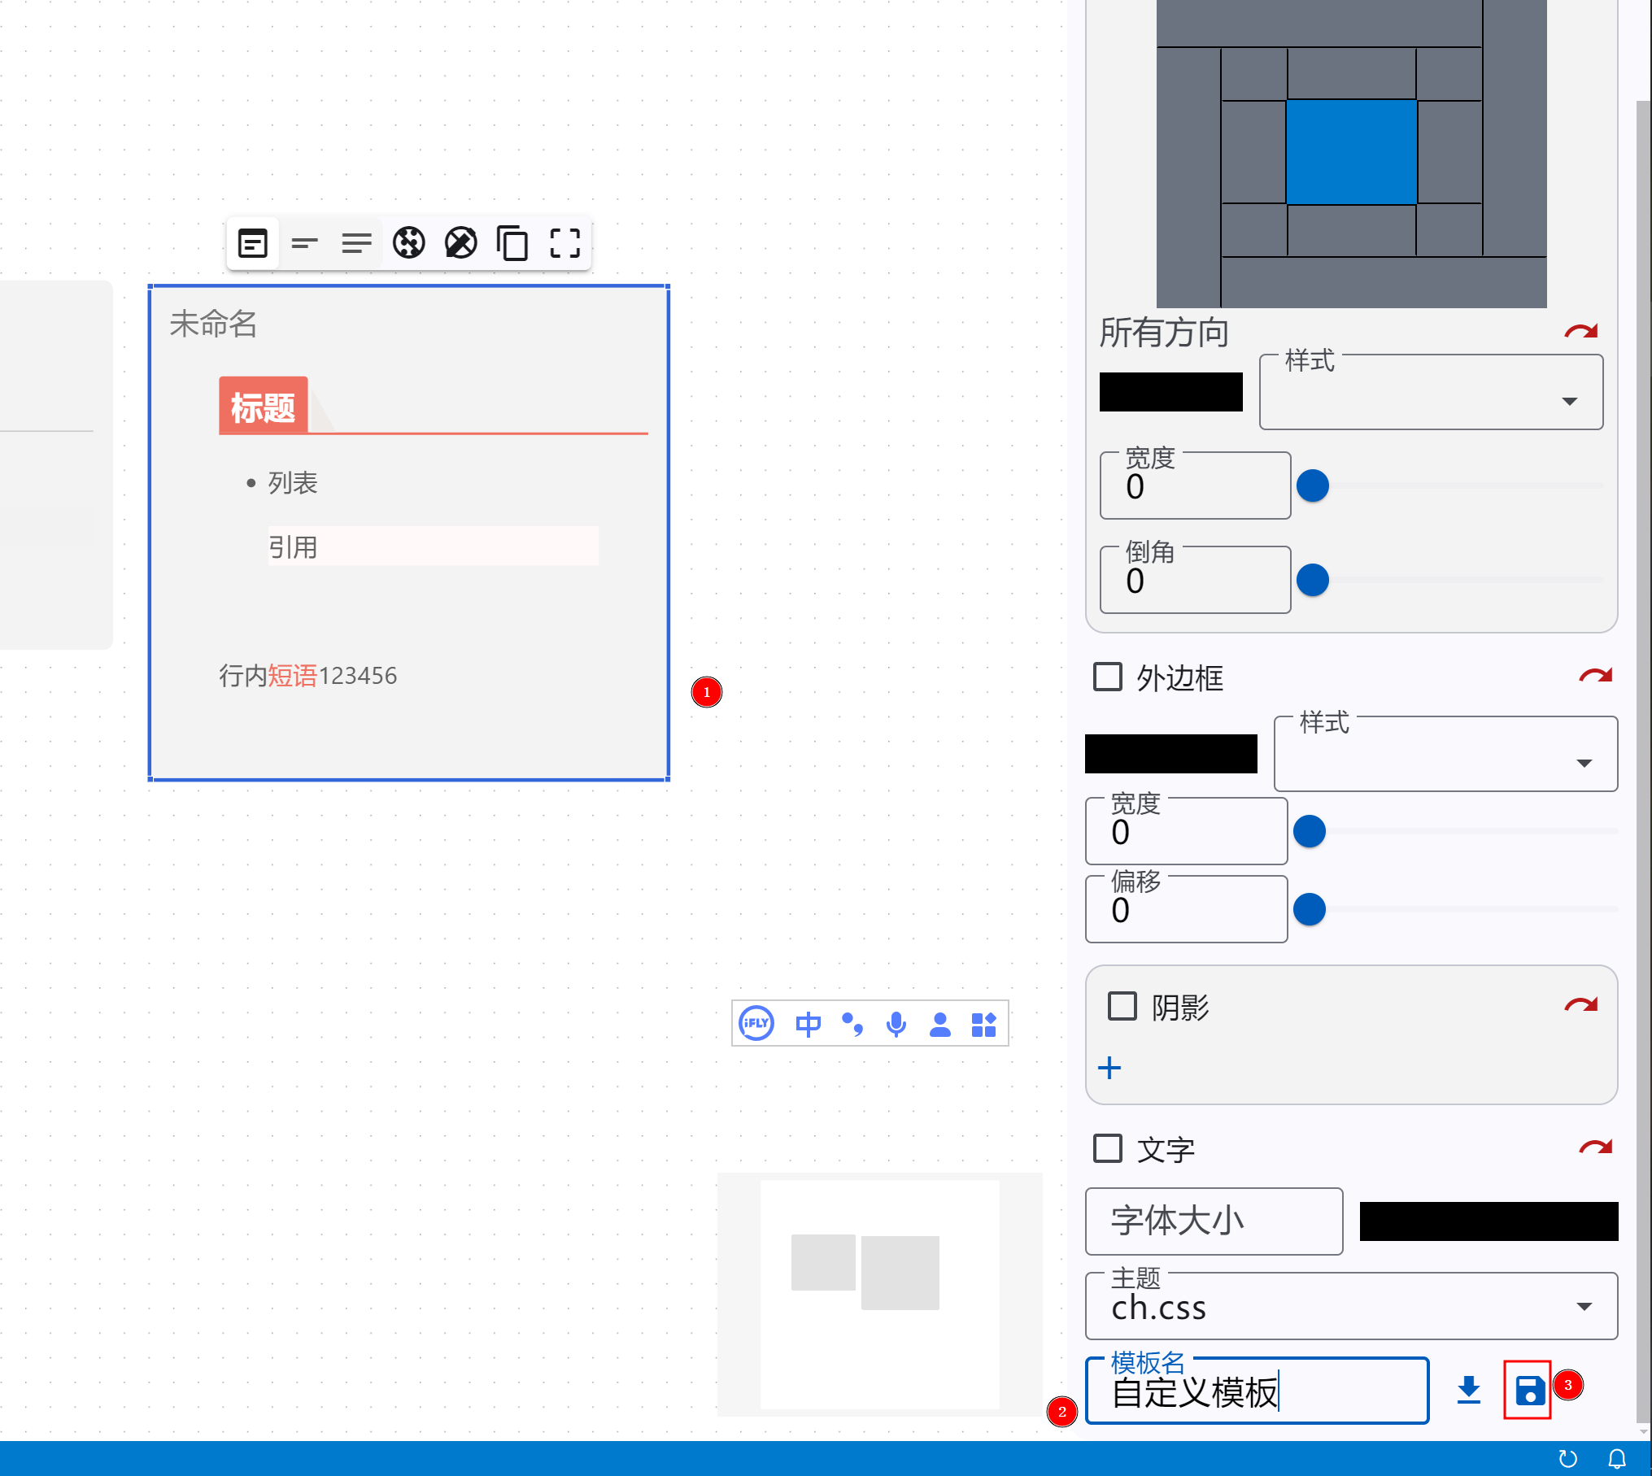Screen dimensions: 1652x1476
Task: Click the download template arrow icon
Action: pyautogui.click(x=1467, y=1390)
